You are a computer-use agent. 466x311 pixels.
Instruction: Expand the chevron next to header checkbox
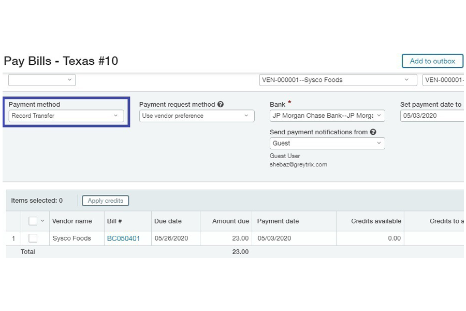pyautogui.click(x=42, y=221)
